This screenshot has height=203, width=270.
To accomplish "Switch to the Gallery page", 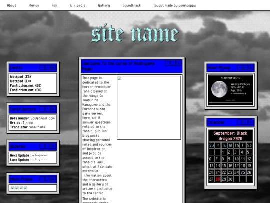I will click(x=104, y=5).
